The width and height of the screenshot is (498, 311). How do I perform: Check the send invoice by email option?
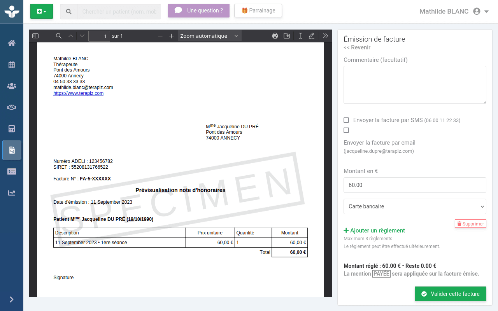[346, 130]
